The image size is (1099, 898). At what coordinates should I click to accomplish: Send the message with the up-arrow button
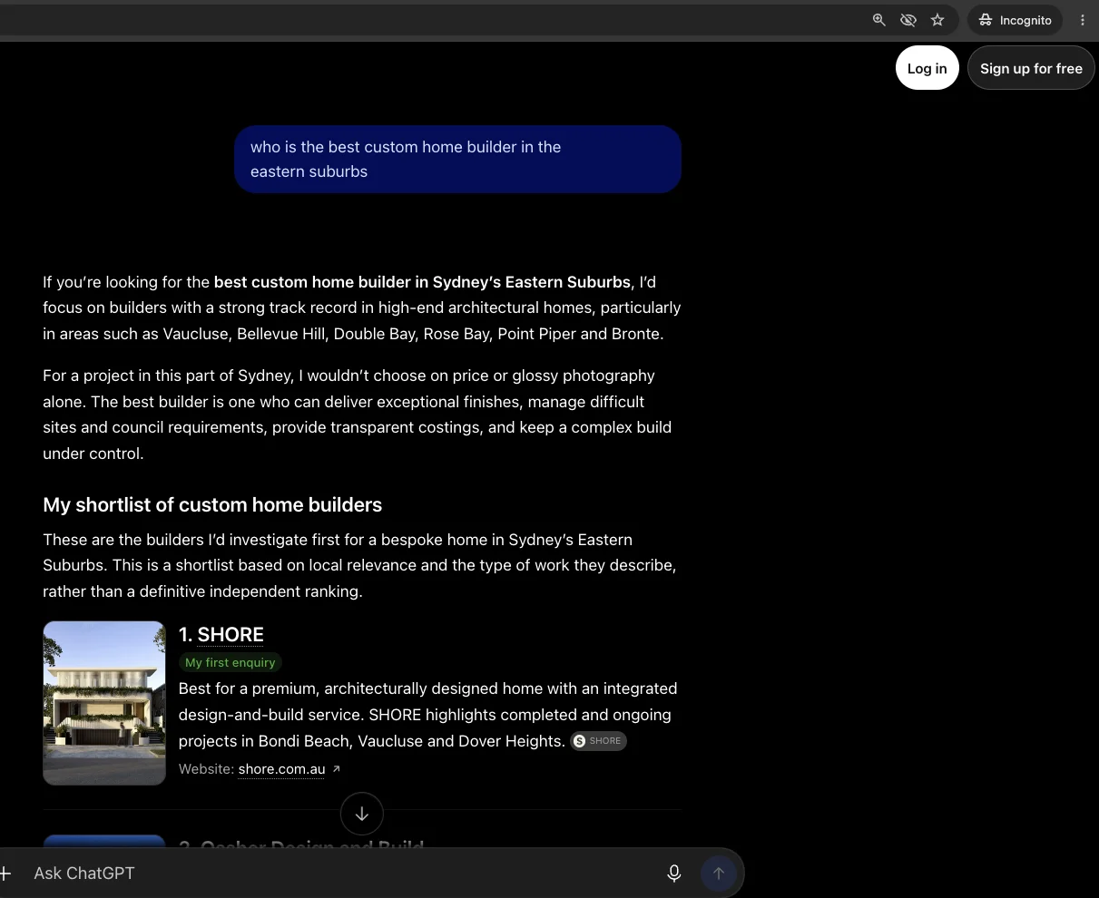(718, 874)
